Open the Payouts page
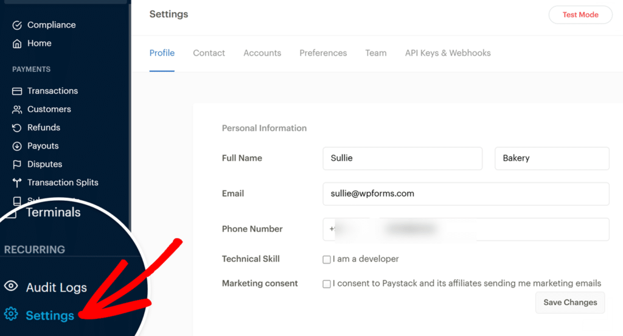The width and height of the screenshot is (623, 336). (x=43, y=146)
